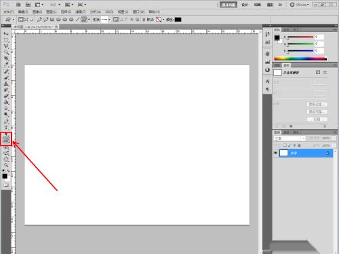339x254 pixels.
Task: Select the Background layer row
Action: click(x=303, y=153)
